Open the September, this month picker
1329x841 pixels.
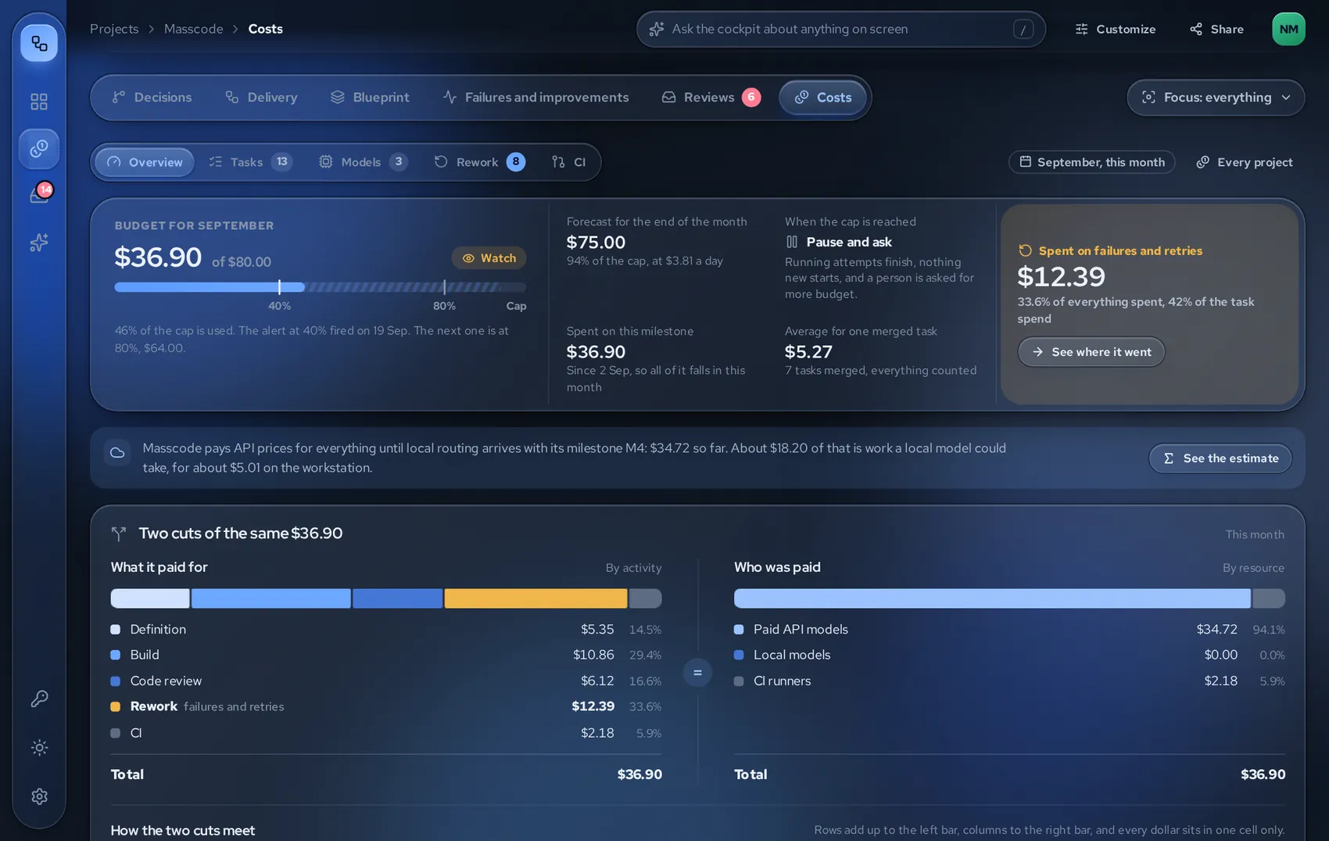click(1091, 162)
